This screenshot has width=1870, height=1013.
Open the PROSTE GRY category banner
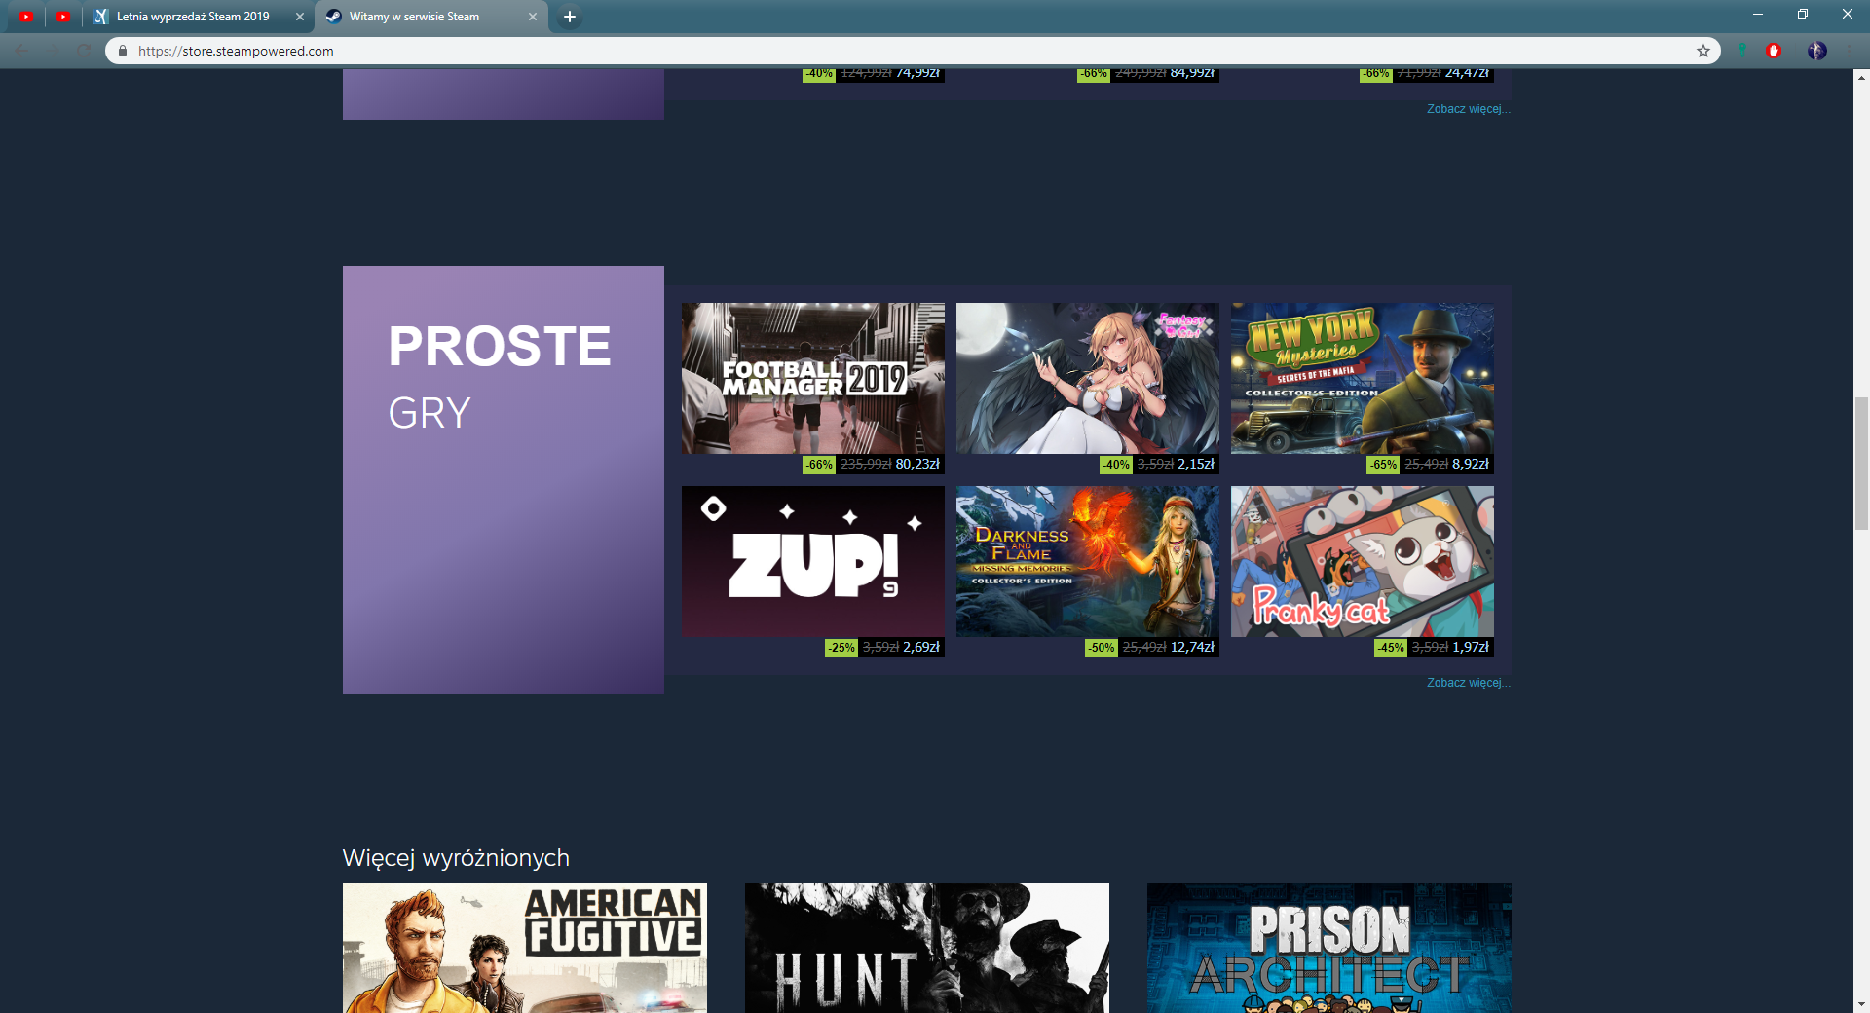[x=504, y=480]
